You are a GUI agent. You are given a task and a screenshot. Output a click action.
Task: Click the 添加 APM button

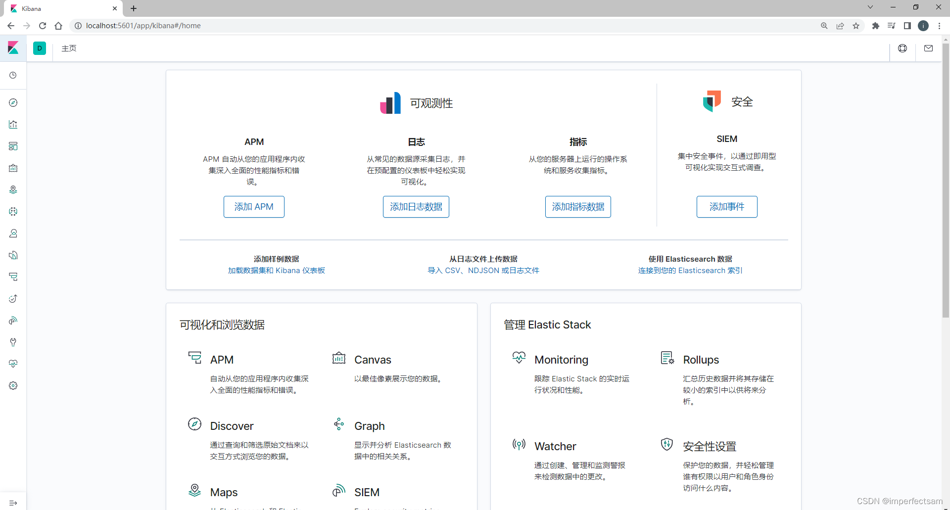pyautogui.click(x=254, y=207)
